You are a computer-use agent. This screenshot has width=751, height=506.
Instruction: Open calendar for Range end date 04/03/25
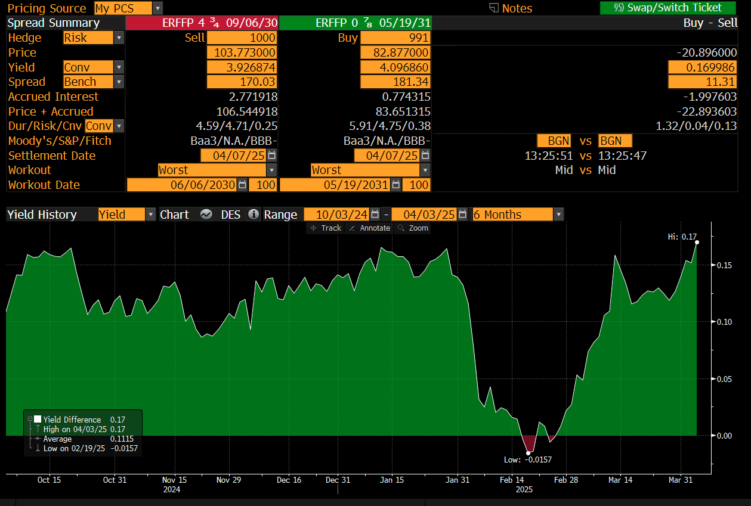tap(461, 215)
